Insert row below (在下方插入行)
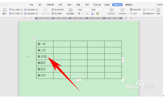The height and width of the screenshot is (97, 164). pyautogui.click(x=16, y=13)
